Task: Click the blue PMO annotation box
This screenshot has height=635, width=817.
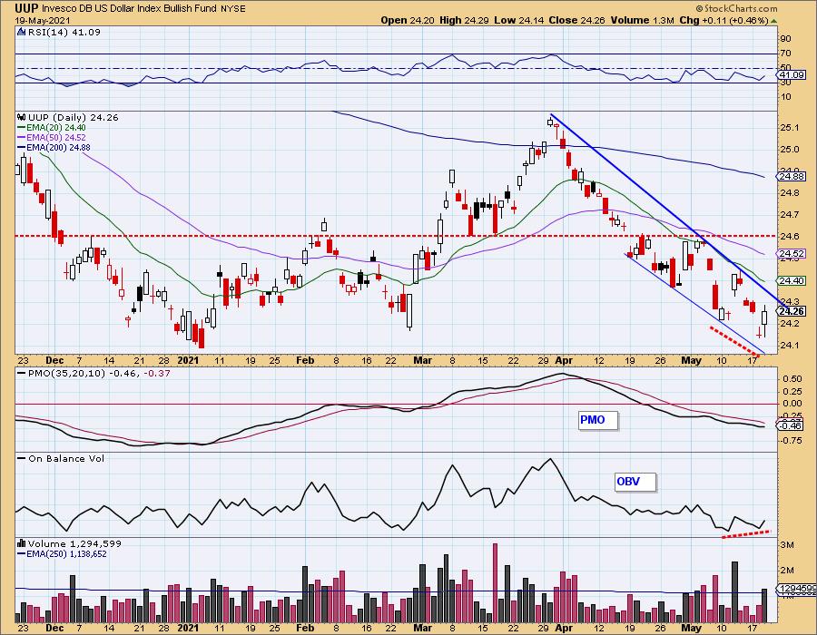Action: [598, 420]
